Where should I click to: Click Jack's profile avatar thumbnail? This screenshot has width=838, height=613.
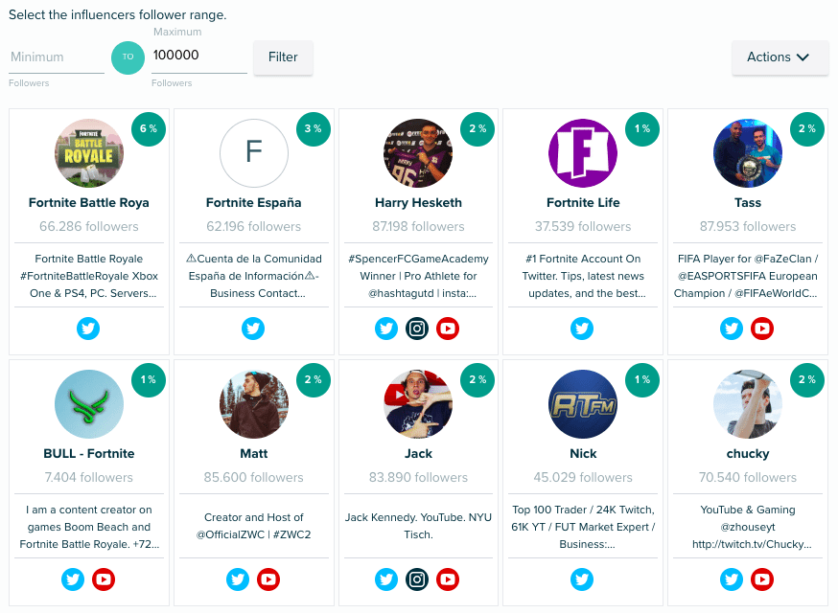tap(418, 403)
